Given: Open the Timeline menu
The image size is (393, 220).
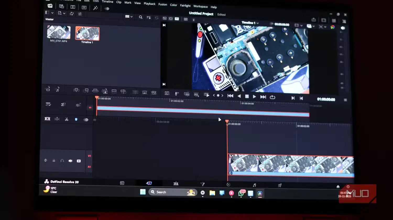Looking at the screenshot, I should 107,2.
